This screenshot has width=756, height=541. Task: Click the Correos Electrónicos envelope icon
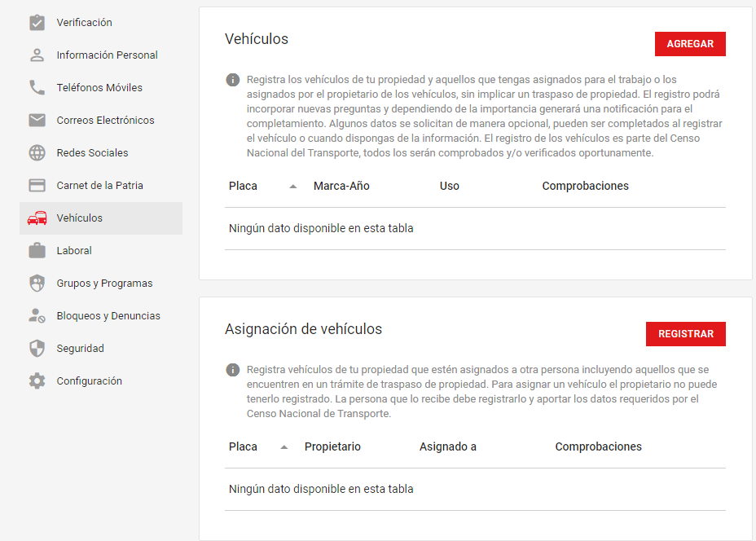37,121
